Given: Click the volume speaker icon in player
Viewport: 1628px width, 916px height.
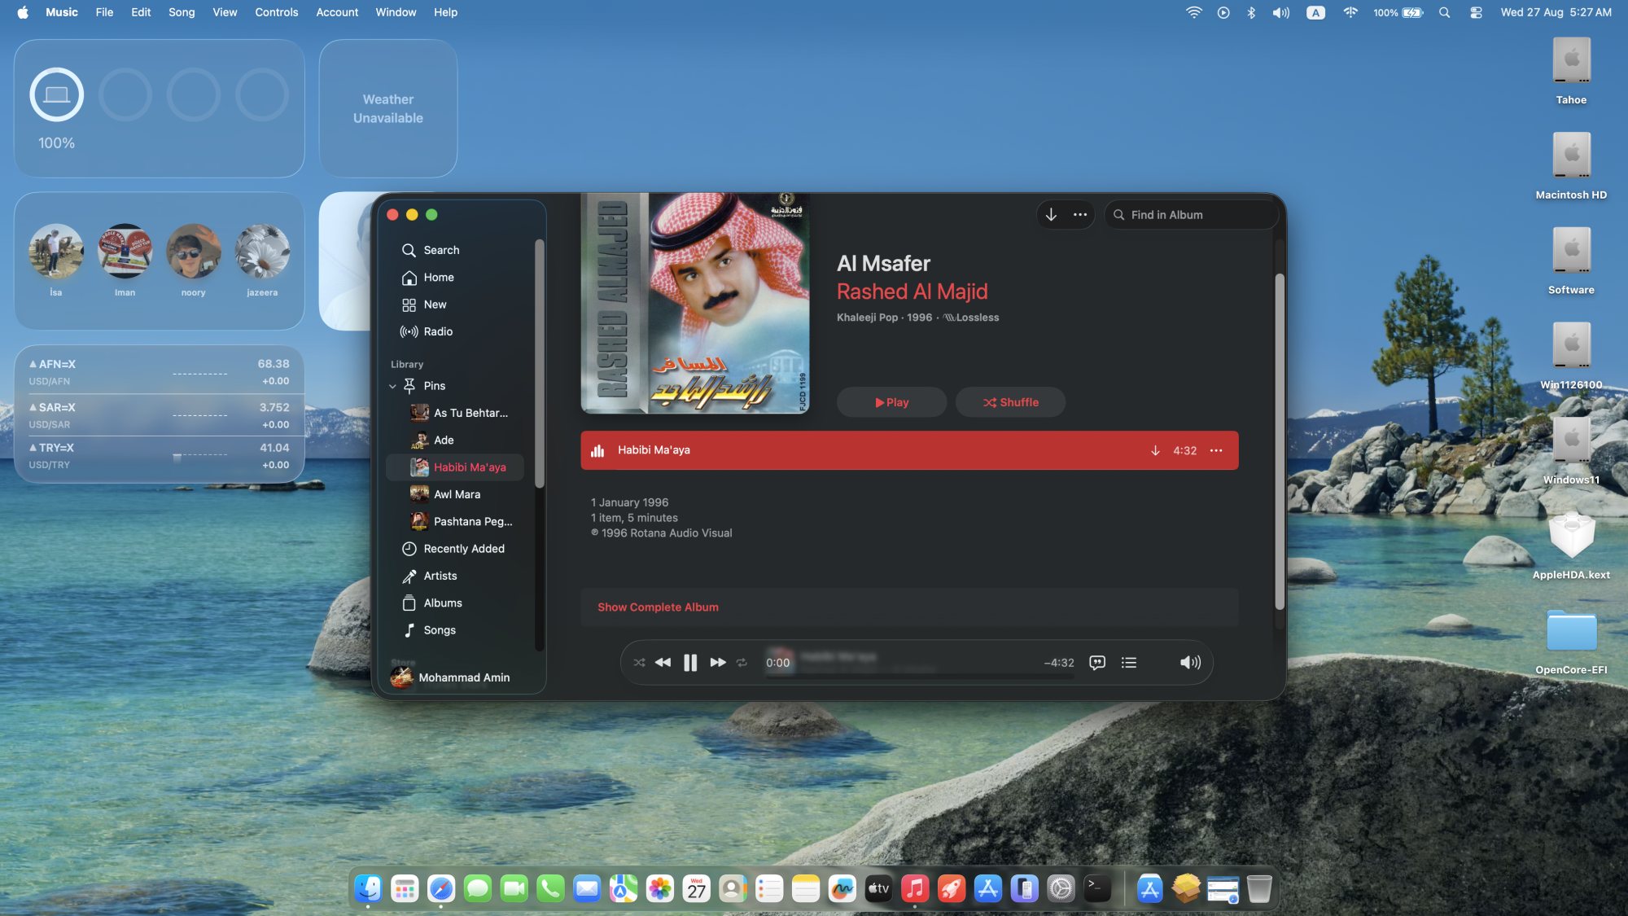Looking at the screenshot, I should pos(1189,663).
